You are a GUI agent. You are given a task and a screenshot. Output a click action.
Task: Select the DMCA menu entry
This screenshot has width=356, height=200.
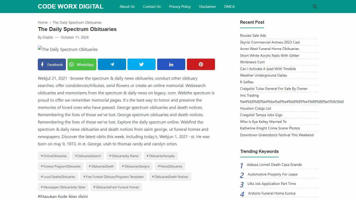pos(229,7)
